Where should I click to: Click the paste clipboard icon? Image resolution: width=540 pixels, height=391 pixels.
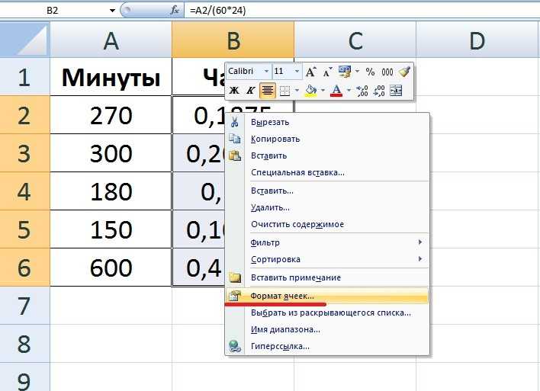pos(235,155)
